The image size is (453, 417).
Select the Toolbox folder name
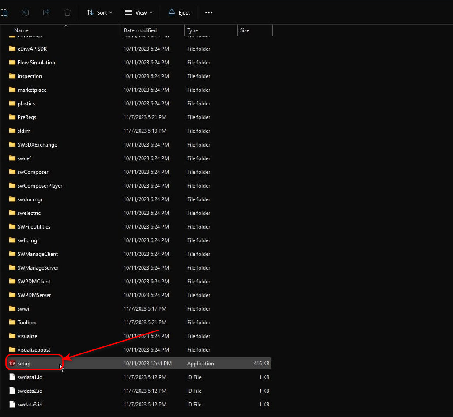pyautogui.click(x=27, y=322)
